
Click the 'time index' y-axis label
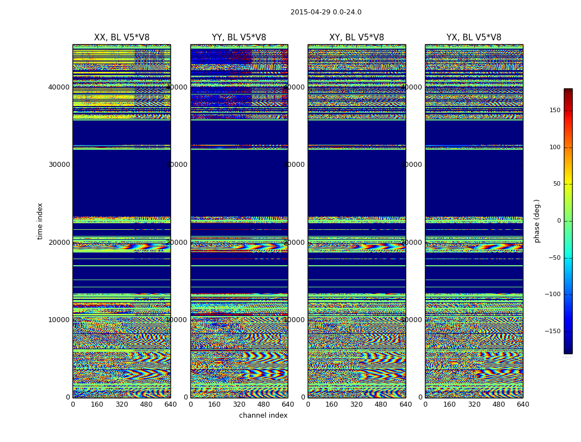point(40,221)
